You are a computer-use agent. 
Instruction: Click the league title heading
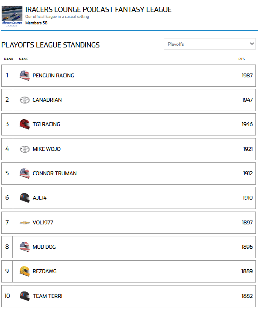(x=98, y=9)
